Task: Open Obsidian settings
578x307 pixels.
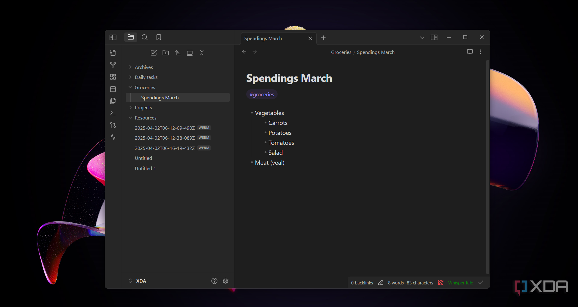Action: coord(225,281)
